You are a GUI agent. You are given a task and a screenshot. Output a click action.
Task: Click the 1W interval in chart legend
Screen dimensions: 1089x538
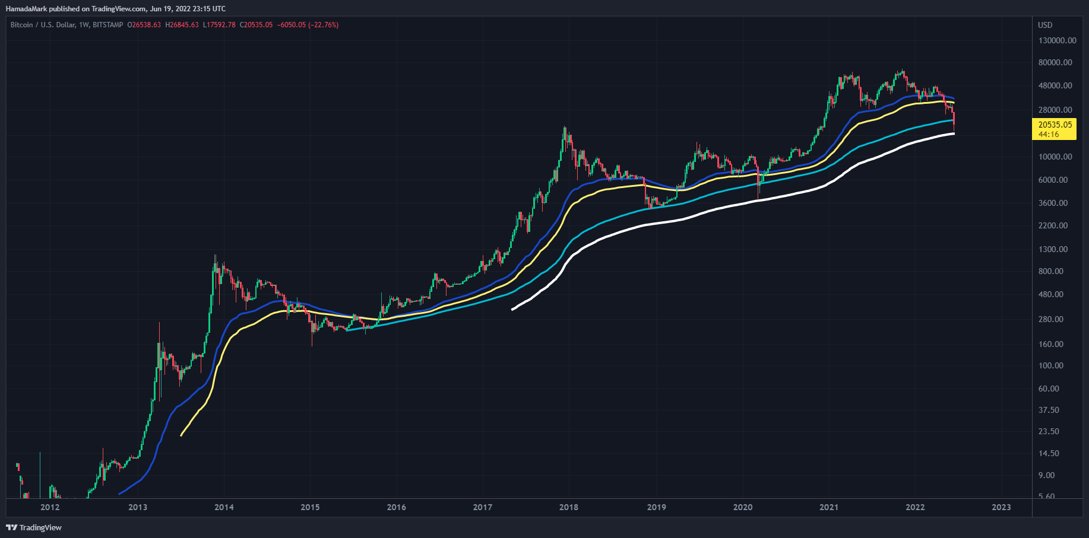(84, 25)
